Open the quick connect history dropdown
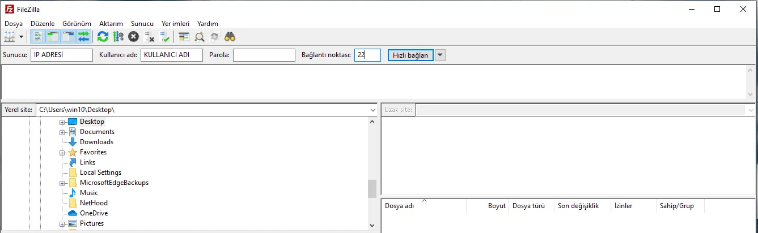The height and width of the screenshot is (233, 758). 441,55
